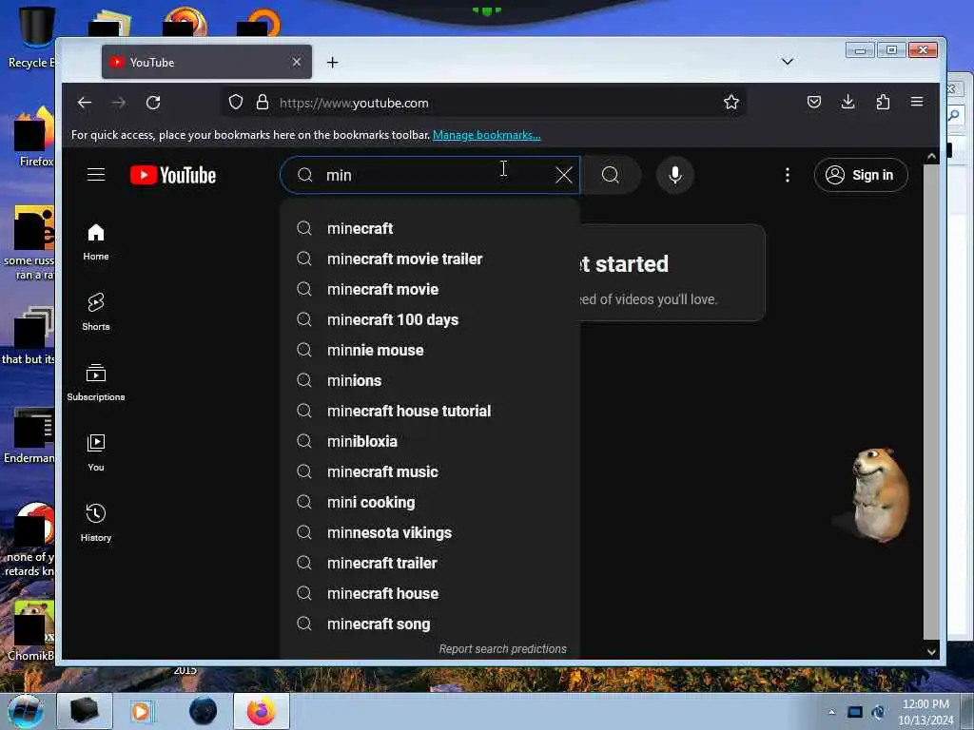Choose suggestion "minecraft movie"
Image resolution: width=974 pixels, height=730 pixels.
430,289
